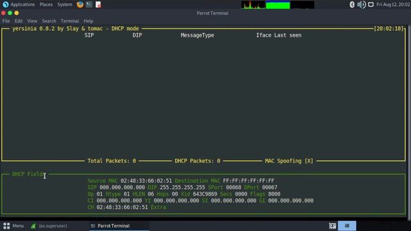Screen dimensions: 411x231
Task: Click the volume speaker icon
Action: [x=362, y=4]
